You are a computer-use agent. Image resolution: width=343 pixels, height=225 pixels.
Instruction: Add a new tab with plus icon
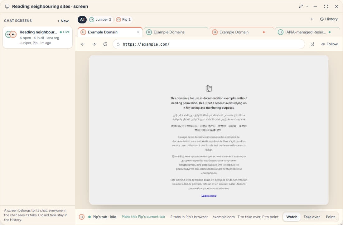click(x=312, y=19)
